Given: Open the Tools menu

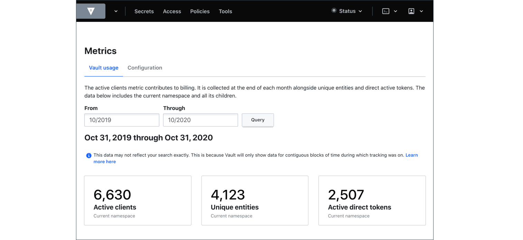Looking at the screenshot, I should coord(225,11).
